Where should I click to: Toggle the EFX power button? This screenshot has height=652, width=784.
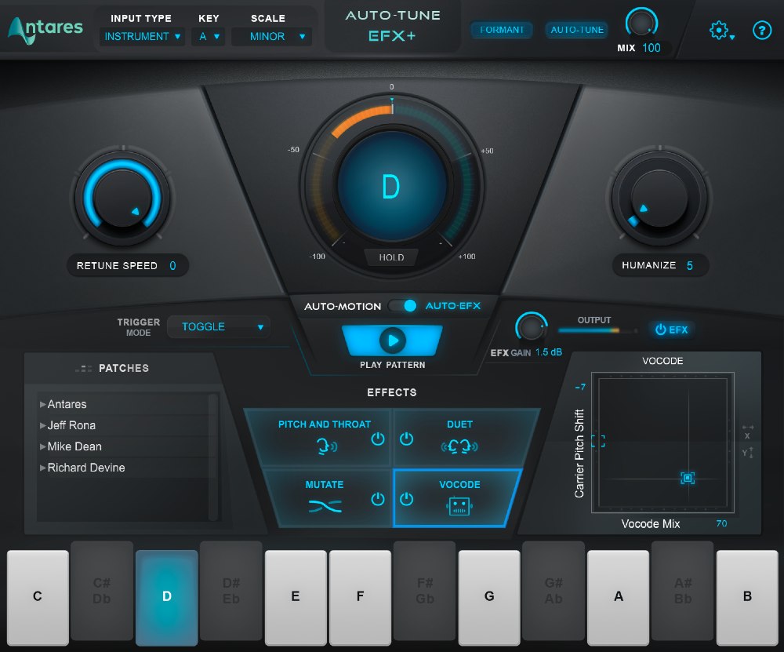tap(671, 330)
